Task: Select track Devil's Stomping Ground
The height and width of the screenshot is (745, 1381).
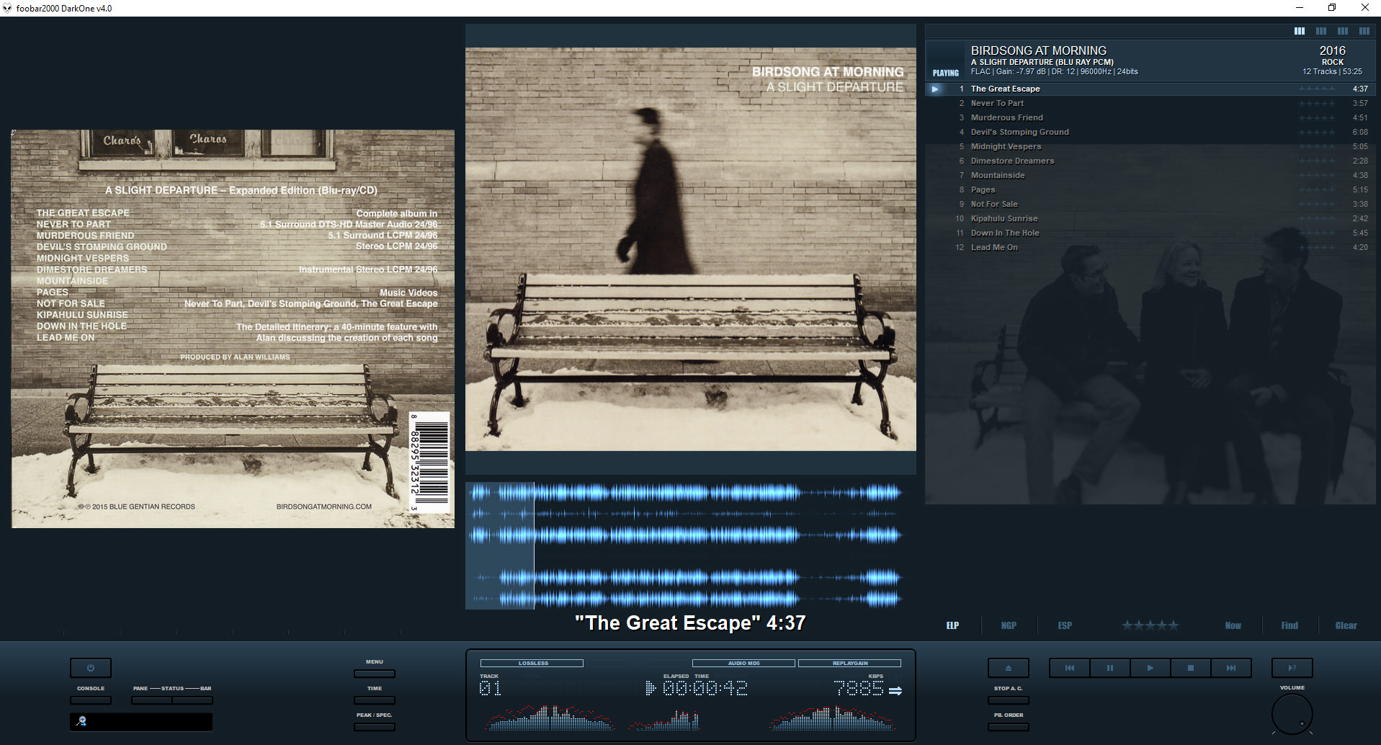Action: click(x=1150, y=132)
